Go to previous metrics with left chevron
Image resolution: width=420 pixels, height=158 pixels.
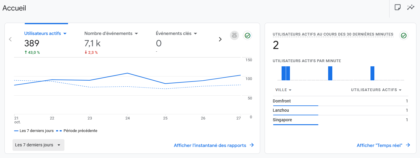tap(10, 39)
